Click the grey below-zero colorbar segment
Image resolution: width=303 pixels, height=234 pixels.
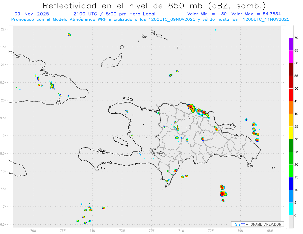(291, 222)
